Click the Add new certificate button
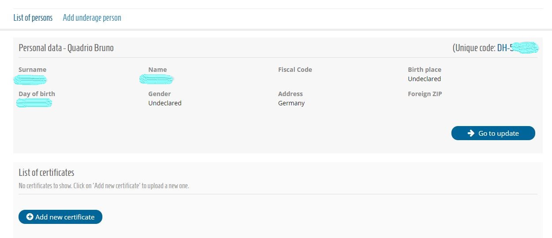 [60, 217]
